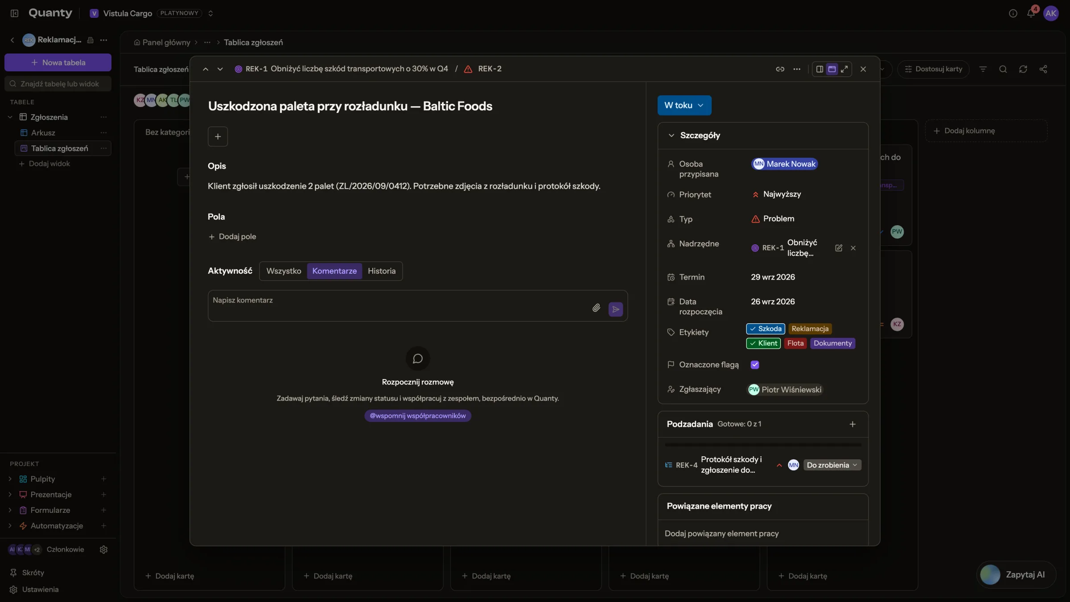This screenshot has width=1070, height=602.
Task: Select the Wszystko activity tab
Action: [x=284, y=271]
